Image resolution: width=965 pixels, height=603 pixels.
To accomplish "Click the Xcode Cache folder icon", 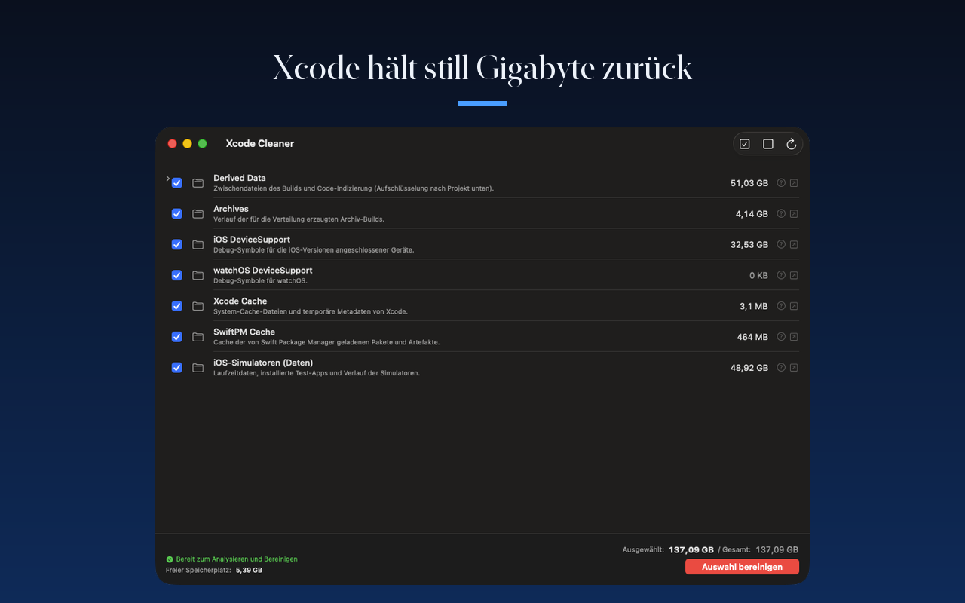I will pyautogui.click(x=198, y=306).
